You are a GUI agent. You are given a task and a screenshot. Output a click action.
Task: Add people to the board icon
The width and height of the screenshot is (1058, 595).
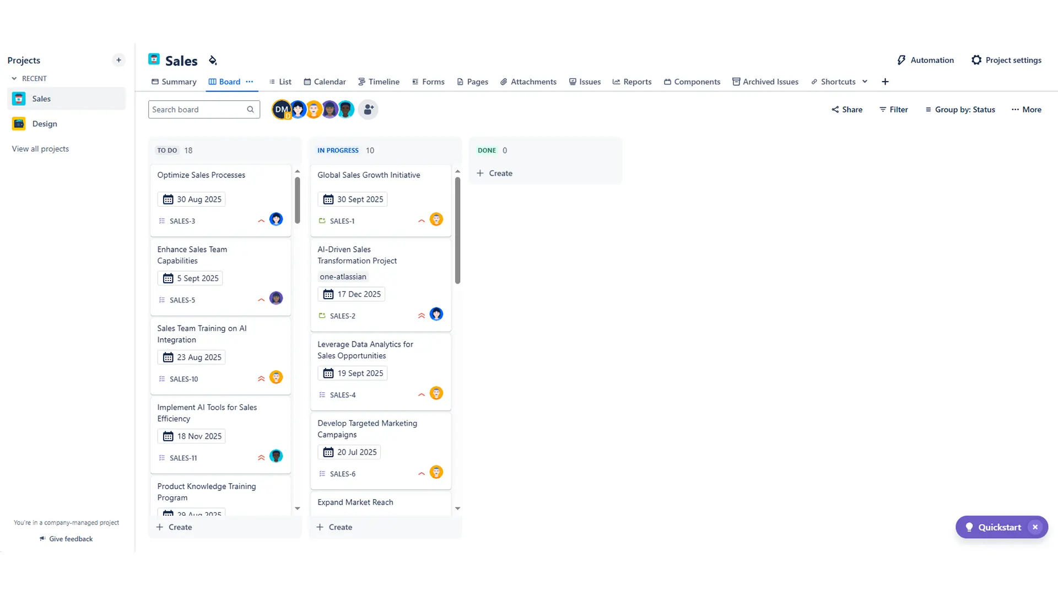pyautogui.click(x=368, y=110)
